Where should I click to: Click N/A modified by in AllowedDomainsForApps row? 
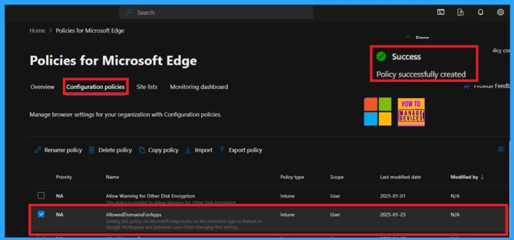tap(455, 214)
